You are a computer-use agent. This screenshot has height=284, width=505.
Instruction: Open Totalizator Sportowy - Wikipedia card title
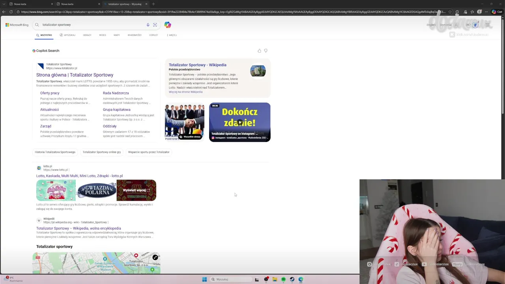[198, 65]
